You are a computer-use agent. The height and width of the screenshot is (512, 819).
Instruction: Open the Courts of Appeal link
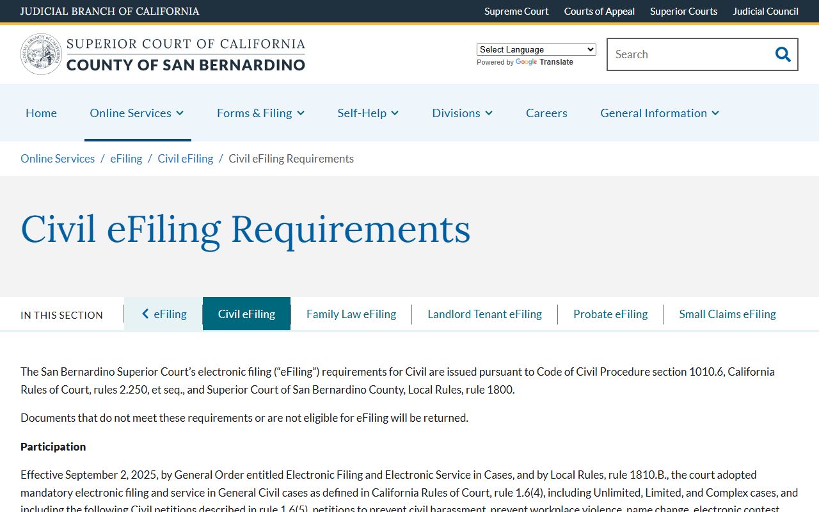point(600,11)
